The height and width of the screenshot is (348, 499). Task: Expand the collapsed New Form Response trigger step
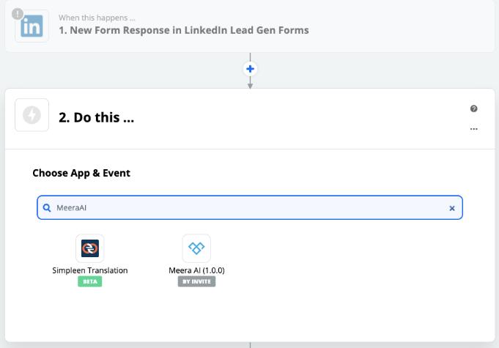[x=250, y=26]
